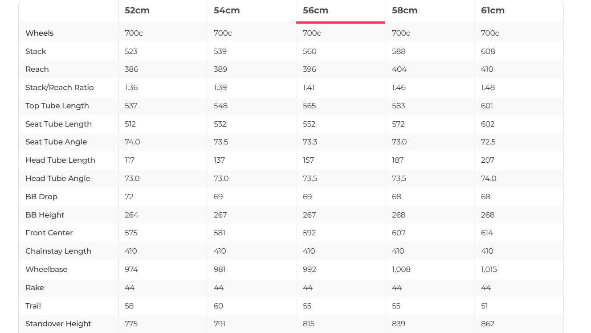
Task: Switch to the 54cm size column
Action: pyautogui.click(x=227, y=11)
